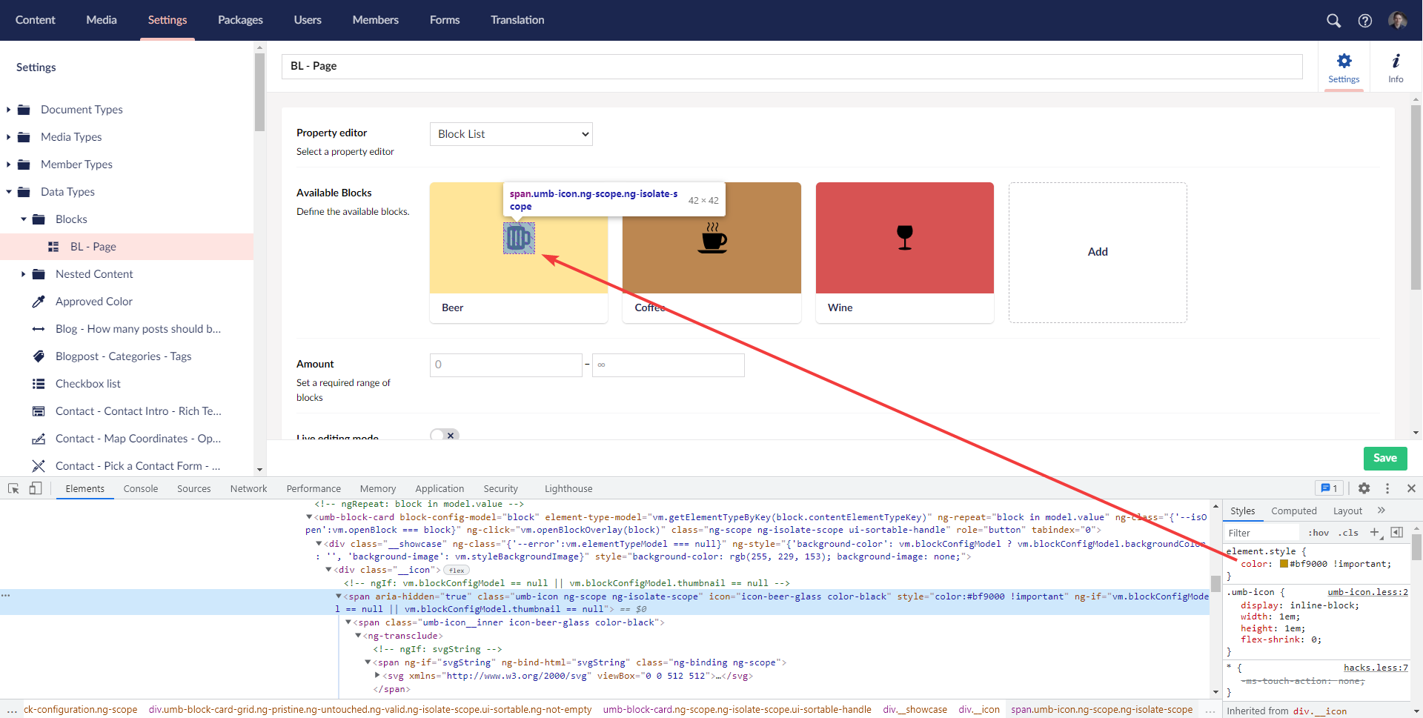Toggle :hov element state panel

click(1318, 533)
